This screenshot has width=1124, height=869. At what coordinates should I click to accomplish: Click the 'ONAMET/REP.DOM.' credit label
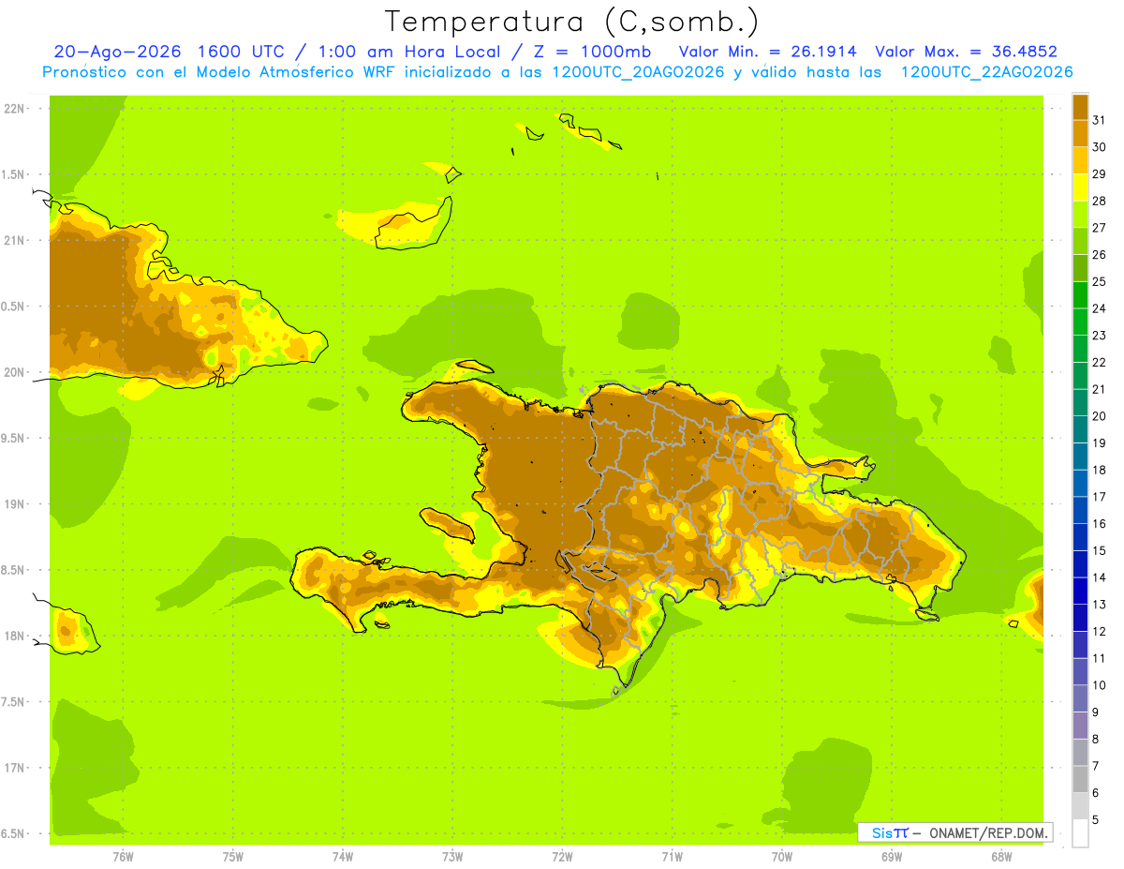click(988, 832)
